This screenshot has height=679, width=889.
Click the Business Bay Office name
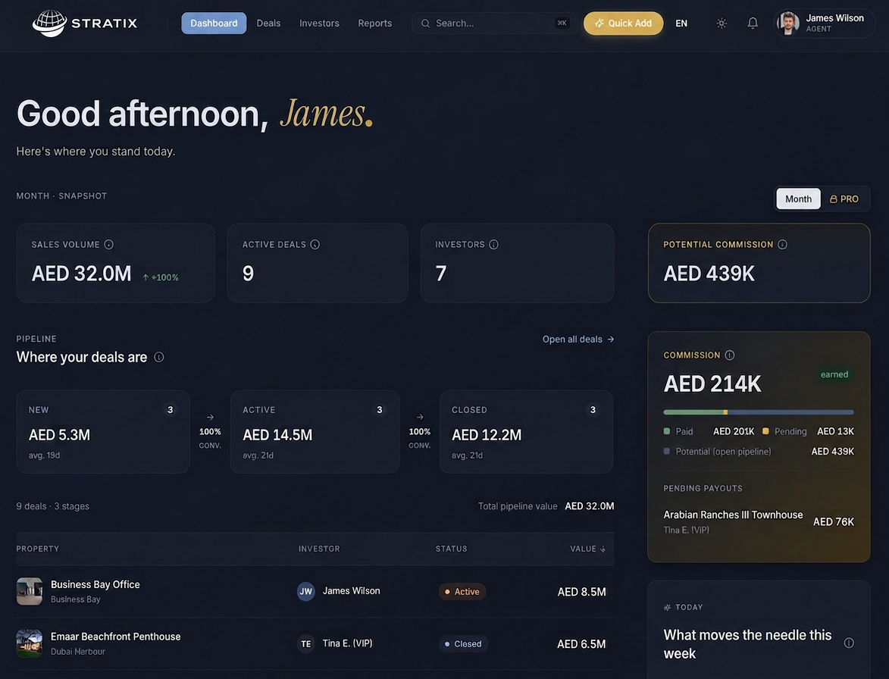[95, 584]
